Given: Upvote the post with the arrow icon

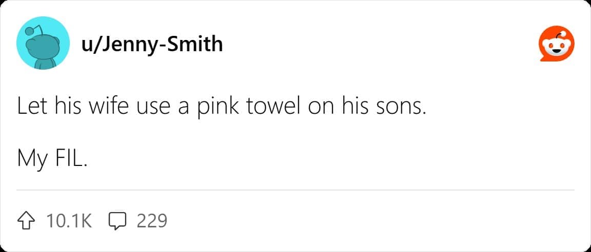Looking at the screenshot, I should click(x=28, y=221).
